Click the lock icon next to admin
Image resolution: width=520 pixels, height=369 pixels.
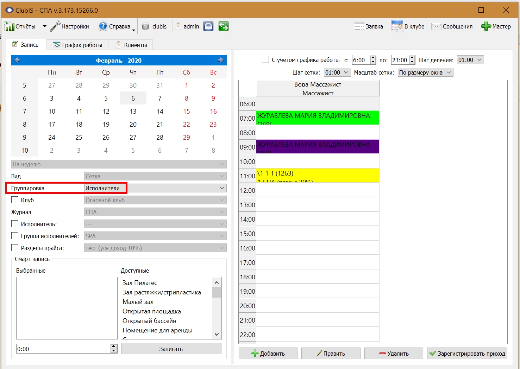tap(208, 26)
